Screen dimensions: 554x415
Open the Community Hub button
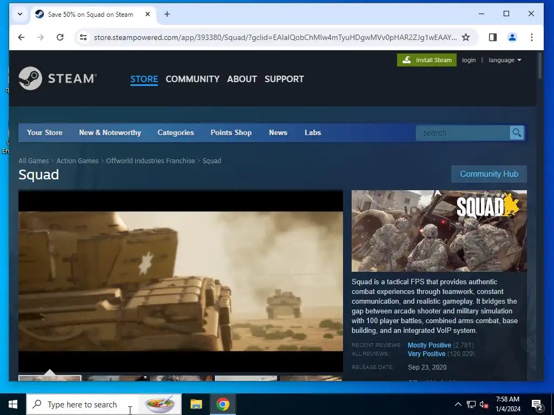(x=489, y=174)
